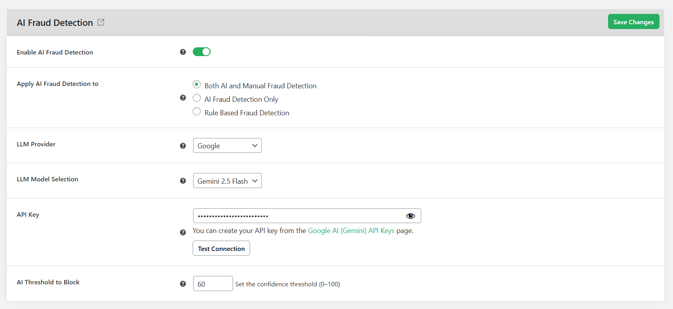Open external link icon beside AI Fraud Detection title
673x309 pixels.
point(101,22)
